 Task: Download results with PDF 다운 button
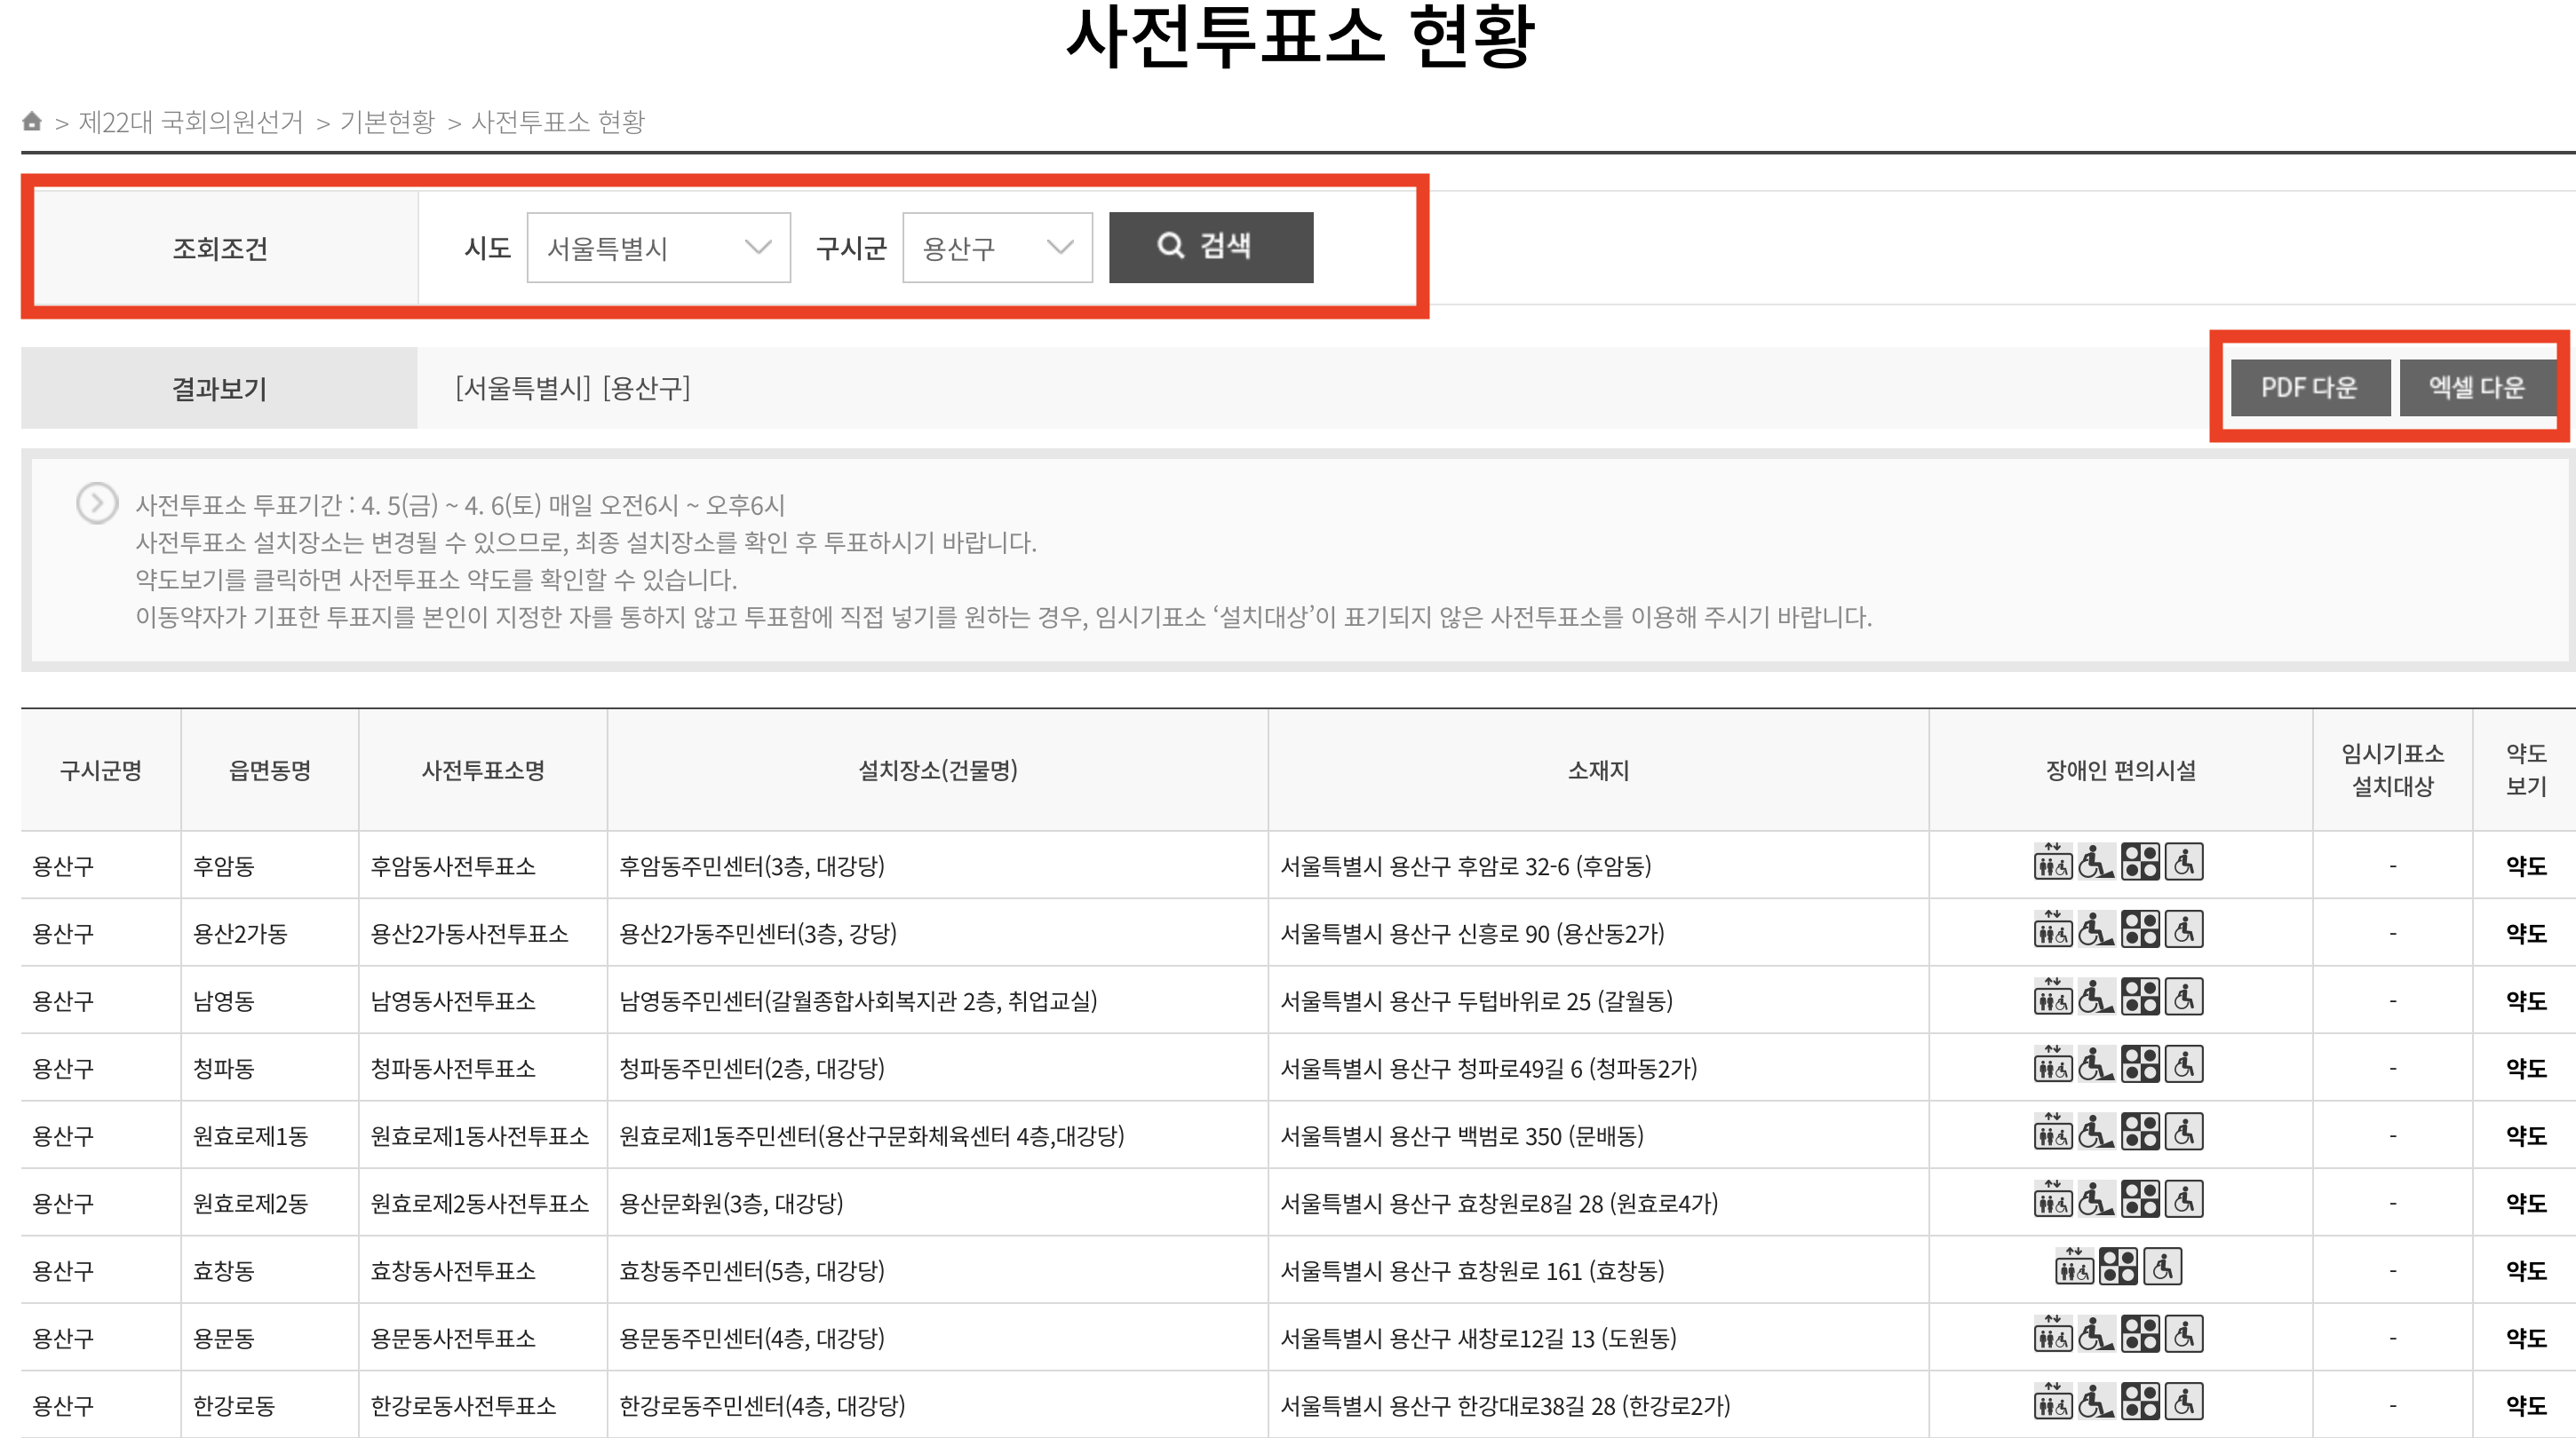tap(2309, 388)
